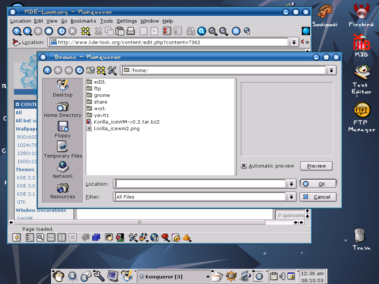This screenshot has width=379, height=284.
Task: Open Sodipodi desktop icon
Action: [325, 16]
